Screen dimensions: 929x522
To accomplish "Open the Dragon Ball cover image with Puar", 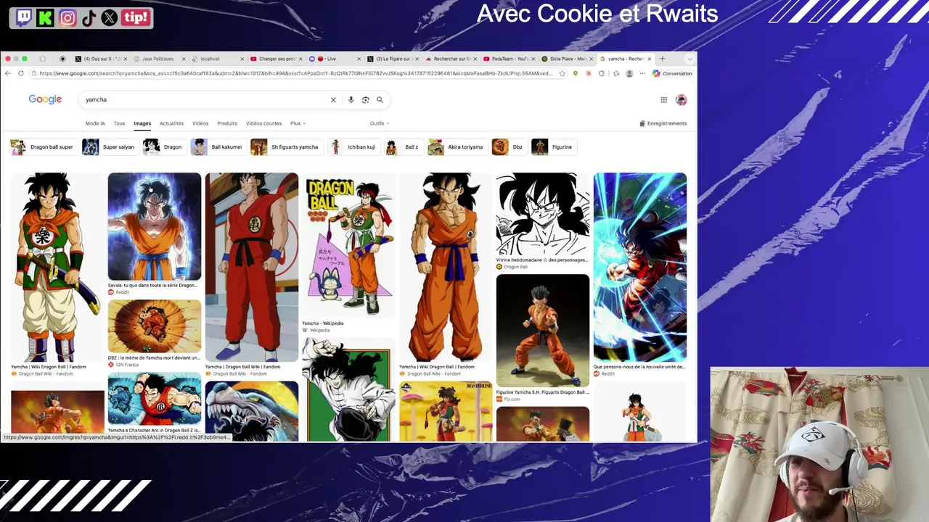I will click(349, 245).
